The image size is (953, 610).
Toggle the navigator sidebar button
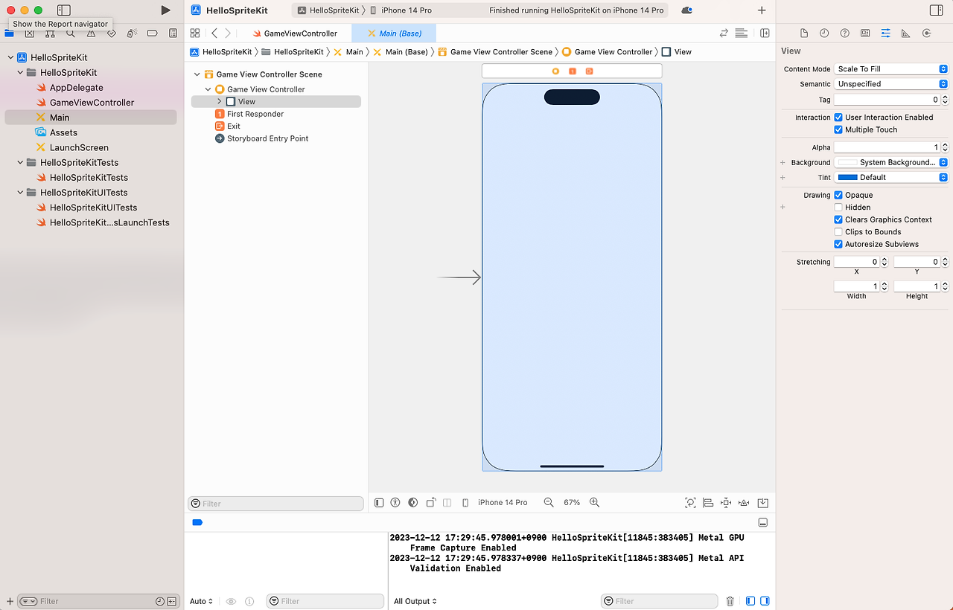tap(64, 10)
